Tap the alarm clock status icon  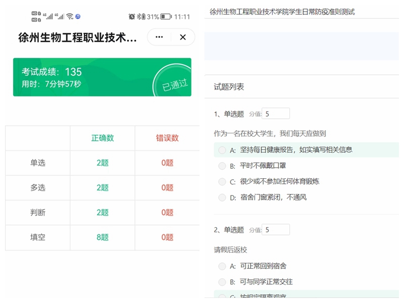pos(132,17)
